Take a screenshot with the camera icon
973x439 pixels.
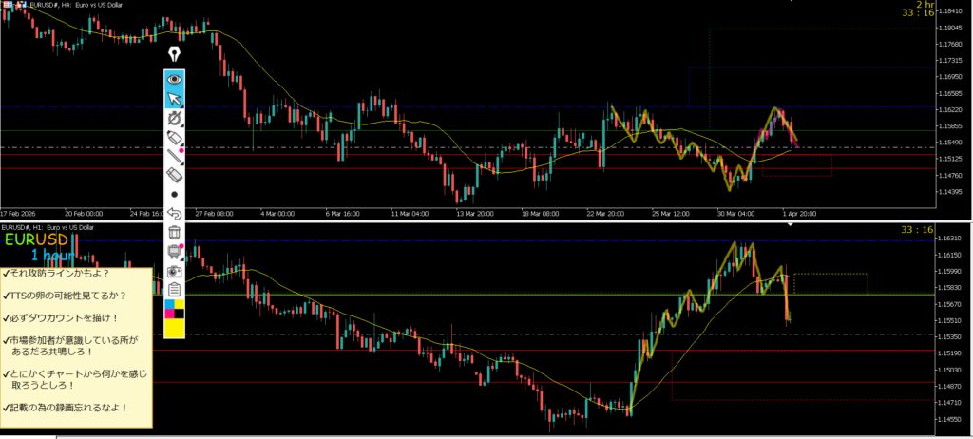pos(174,271)
